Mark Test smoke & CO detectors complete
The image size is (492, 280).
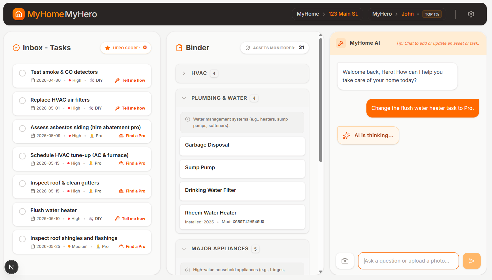tap(22, 73)
